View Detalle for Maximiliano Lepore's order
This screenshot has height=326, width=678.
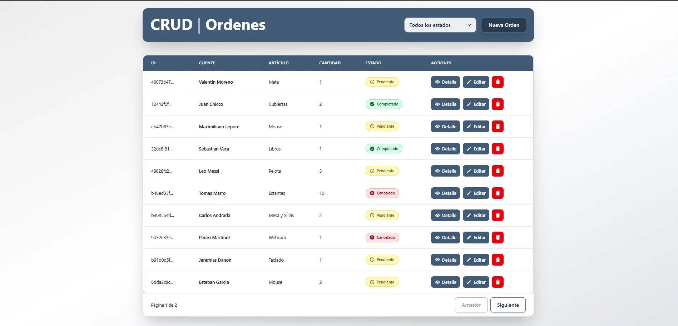445,127
